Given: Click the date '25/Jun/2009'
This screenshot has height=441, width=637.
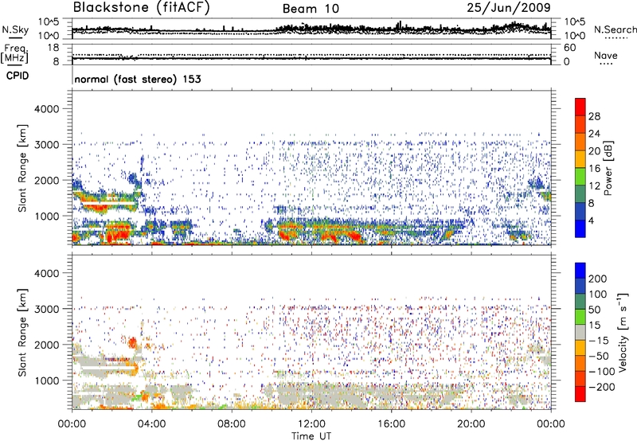Looking at the screenshot, I should coord(509,7).
